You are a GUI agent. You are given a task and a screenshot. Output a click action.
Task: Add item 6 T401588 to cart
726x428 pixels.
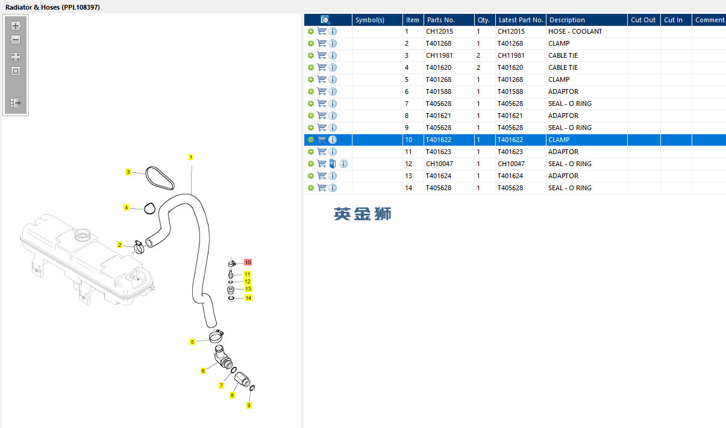[x=322, y=91]
